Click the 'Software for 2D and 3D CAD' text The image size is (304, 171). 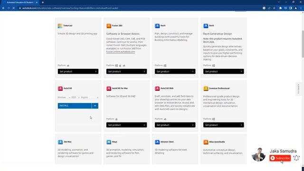[x=121, y=96]
